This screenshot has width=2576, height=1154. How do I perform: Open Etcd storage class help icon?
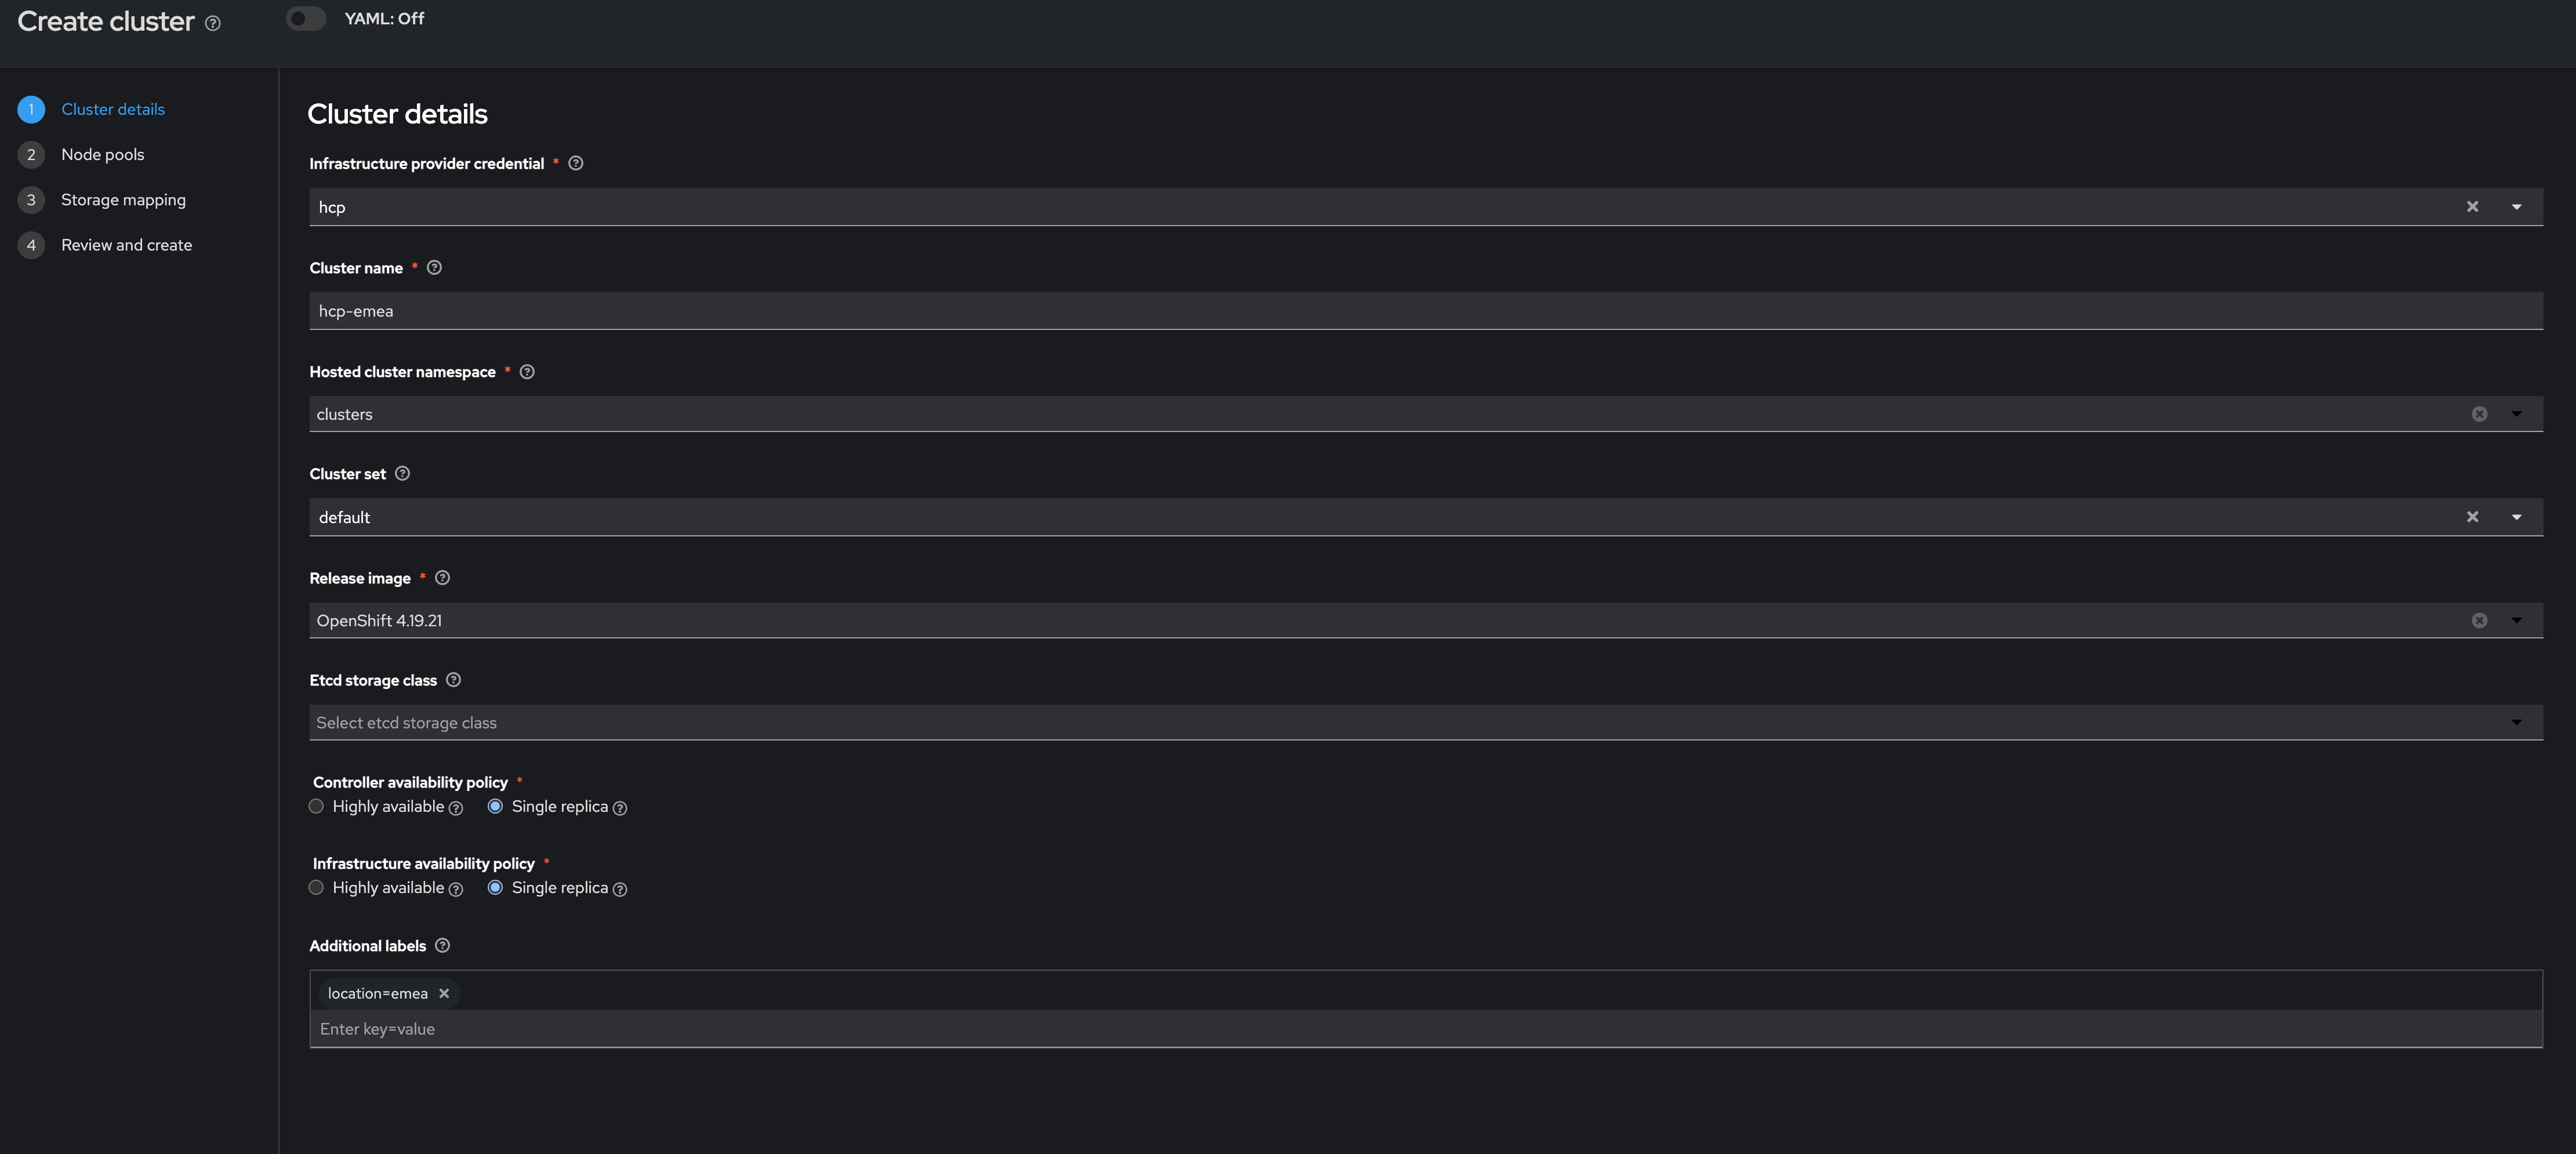click(x=453, y=680)
